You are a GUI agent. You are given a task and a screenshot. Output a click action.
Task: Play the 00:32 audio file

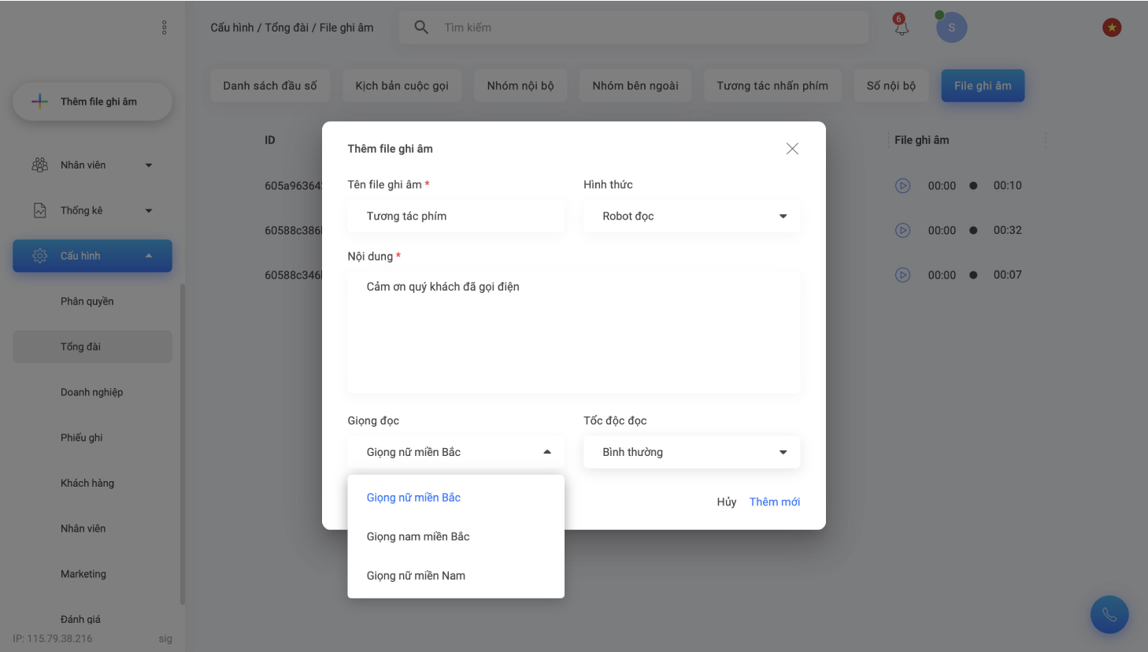[x=902, y=231]
